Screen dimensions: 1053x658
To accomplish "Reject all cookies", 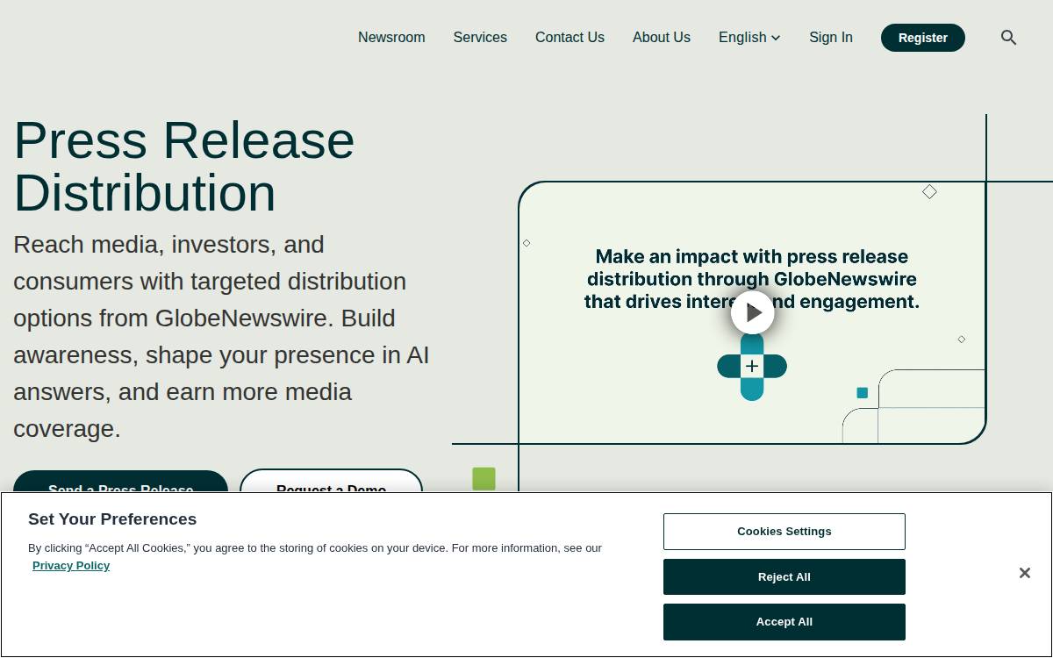I will click(x=784, y=577).
